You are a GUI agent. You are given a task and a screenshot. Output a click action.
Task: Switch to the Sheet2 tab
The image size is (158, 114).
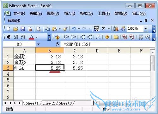(x=49, y=103)
